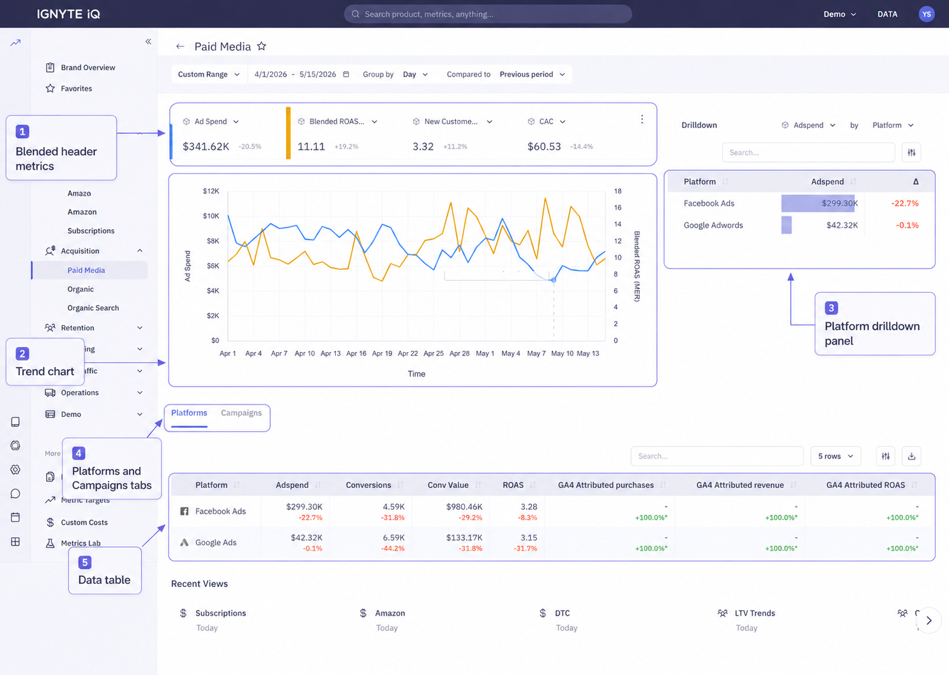
Task: Go back using the left arrow icon
Action: tap(180, 47)
